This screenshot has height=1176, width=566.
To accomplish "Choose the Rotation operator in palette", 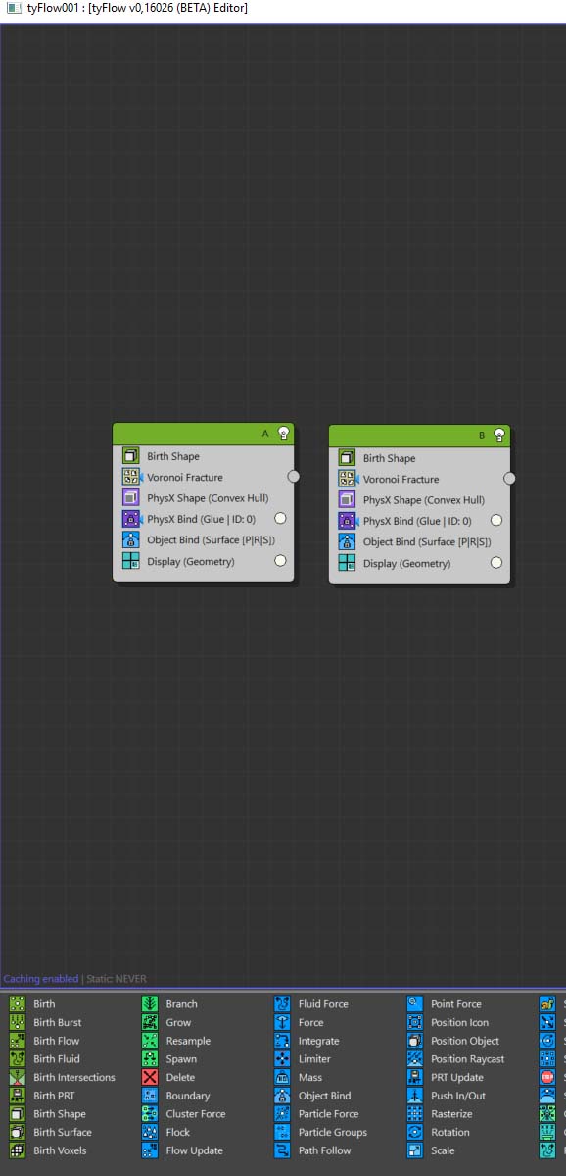I will point(439,1133).
